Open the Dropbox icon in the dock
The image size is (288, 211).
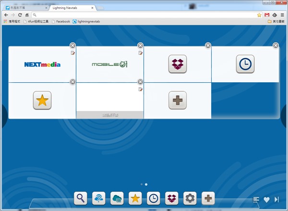pyautogui.click(x=171, y=199)
